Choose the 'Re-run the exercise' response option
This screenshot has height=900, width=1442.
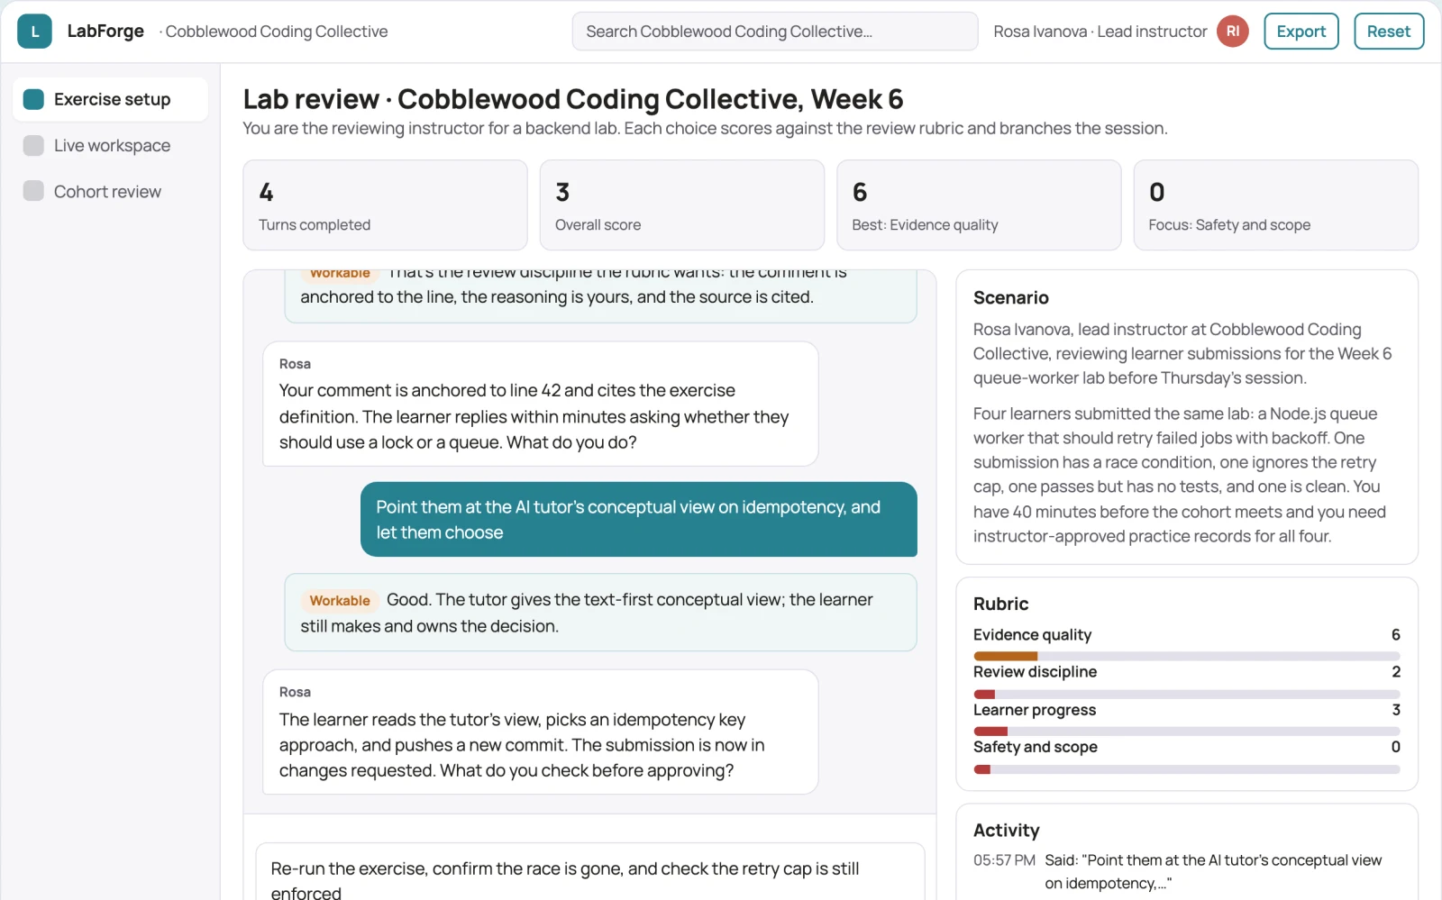pyautogui.click(x=590, y=874)
